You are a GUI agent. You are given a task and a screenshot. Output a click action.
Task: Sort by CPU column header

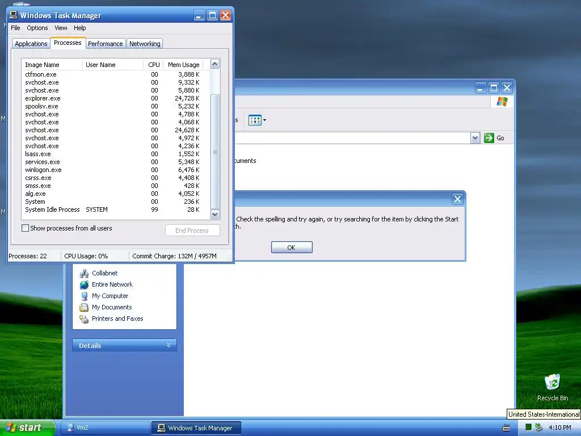tap(153, 65)
